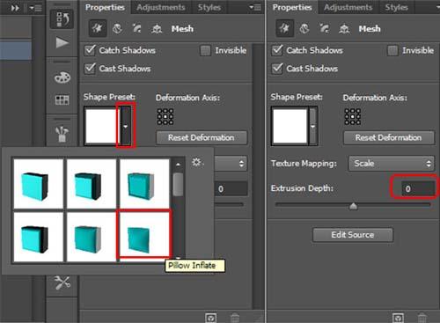Choose the third preset in the picker's top row
This screenshot has width=440, height=323.
(144, 184)
